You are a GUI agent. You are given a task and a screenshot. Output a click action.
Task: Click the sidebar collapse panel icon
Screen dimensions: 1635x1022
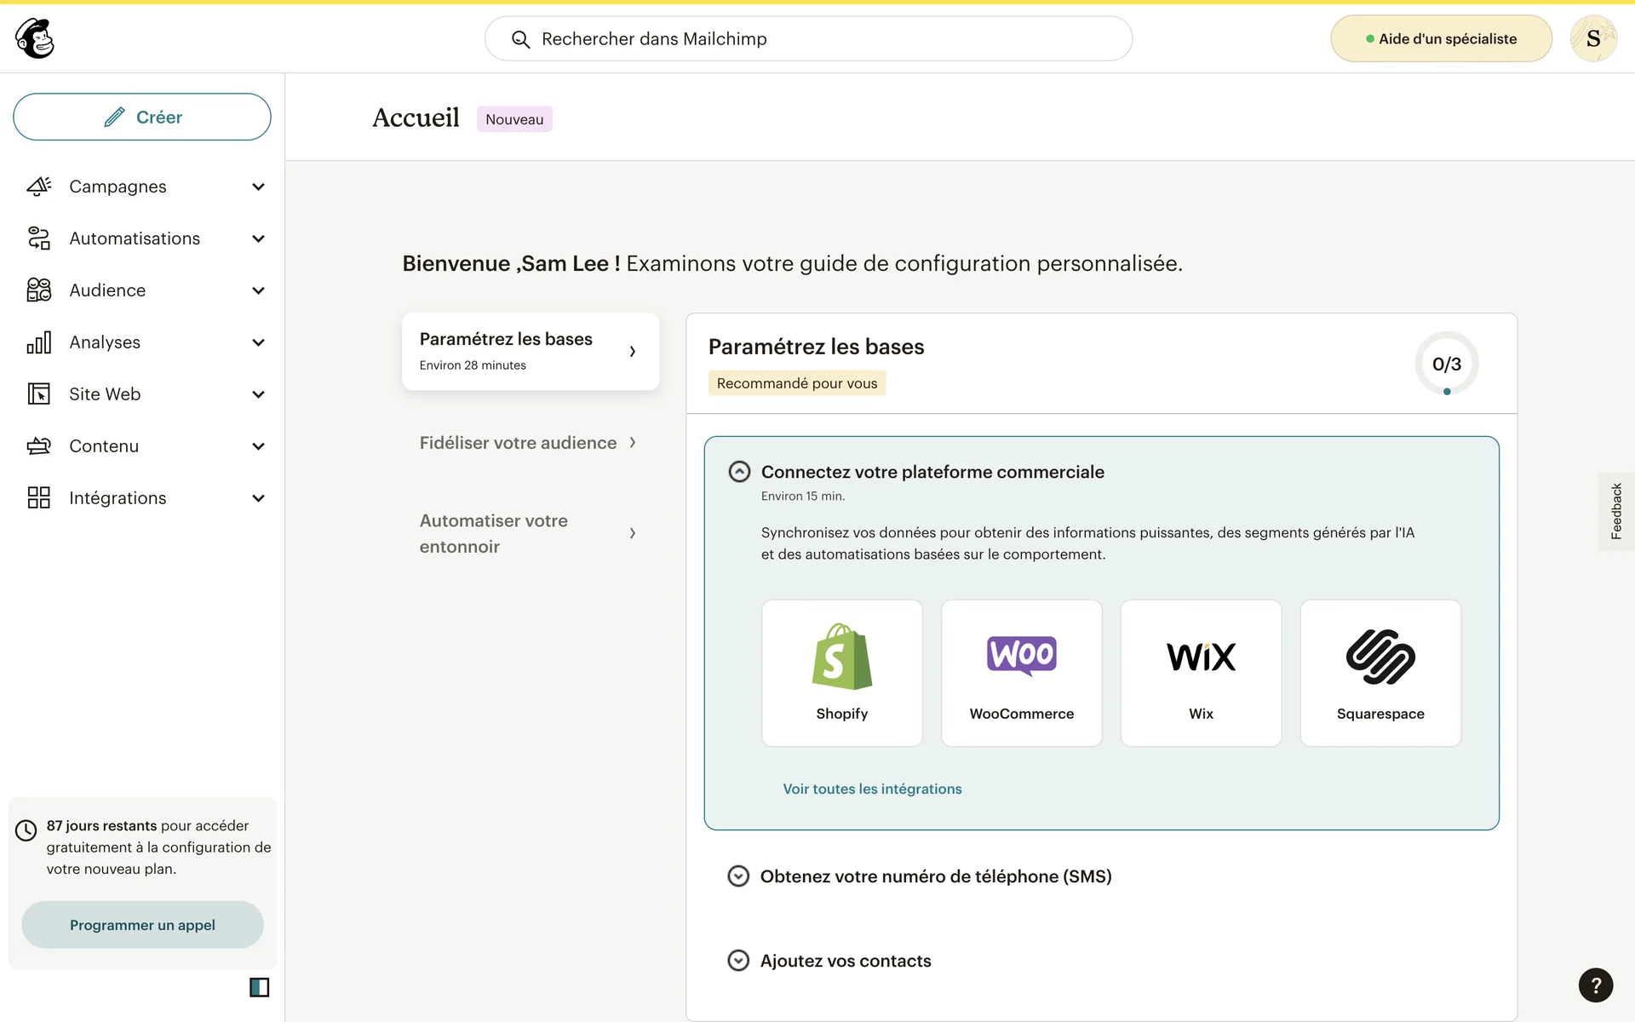coord(259,987)
